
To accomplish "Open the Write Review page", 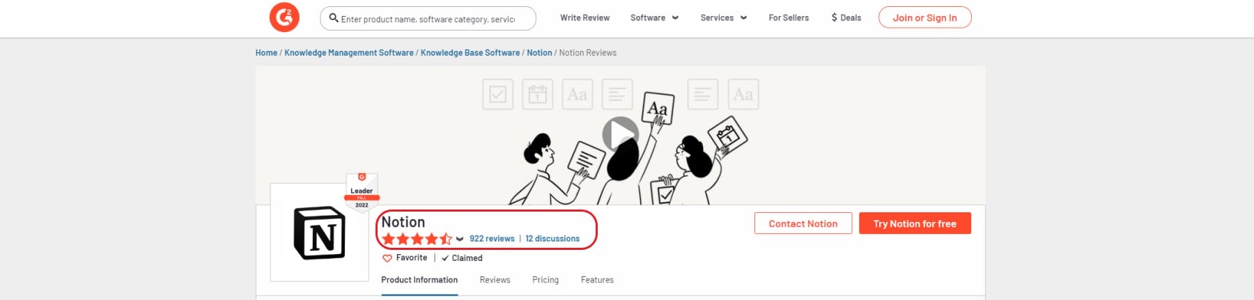I will coord(585,17).
